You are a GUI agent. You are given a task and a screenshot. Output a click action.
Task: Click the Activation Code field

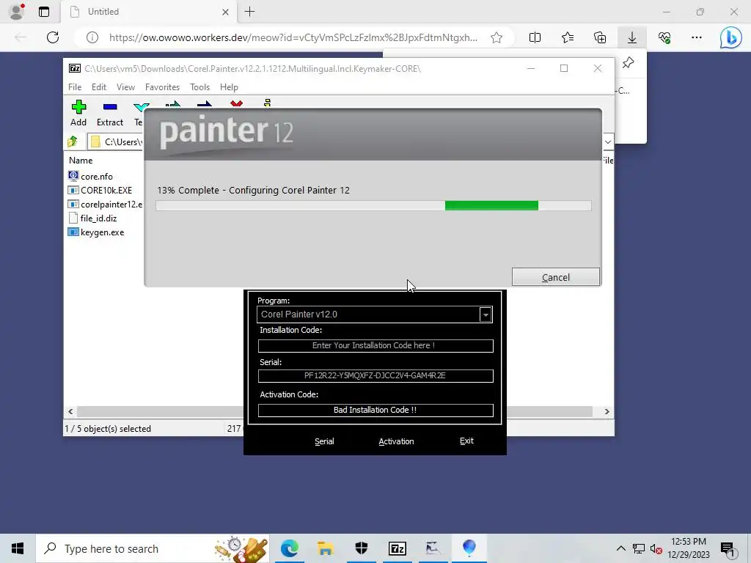[375, 411]
